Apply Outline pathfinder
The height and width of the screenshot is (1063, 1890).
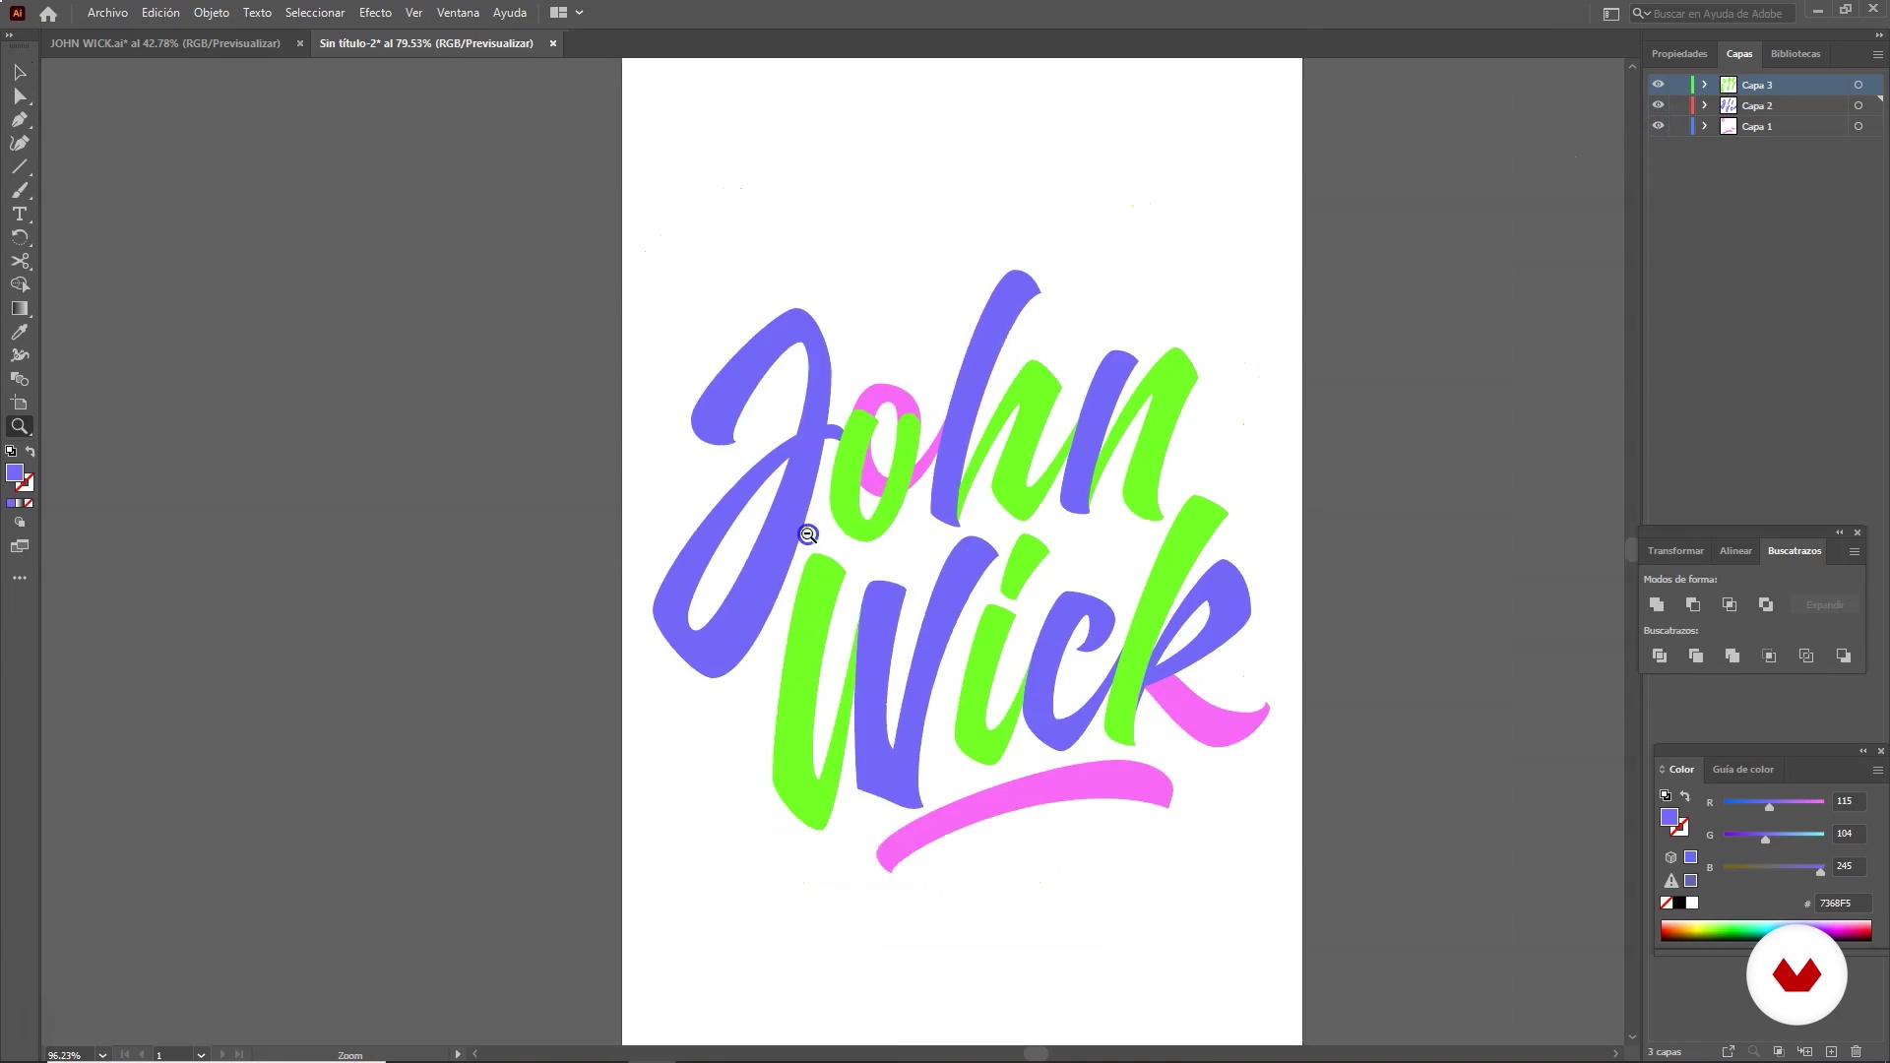[1806, 656]
